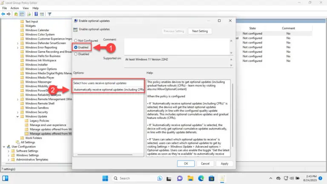Select the Disabled radio button
327x184 pixels.
(x=76, y=54)
